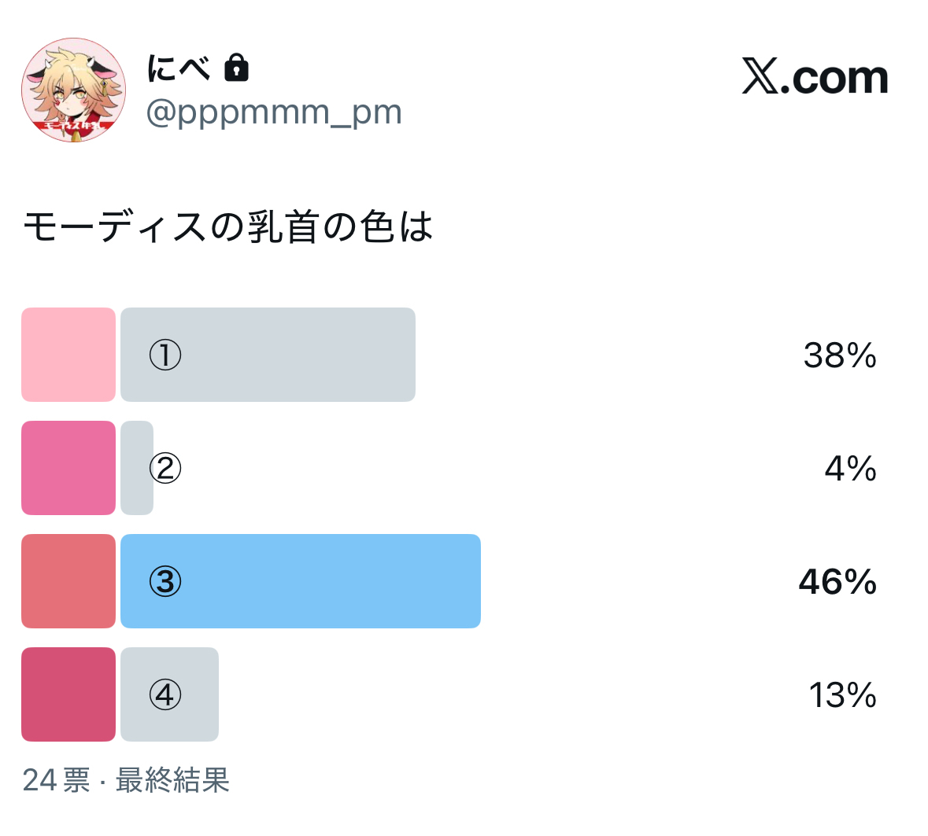Click the にべ profile avatar picture
The height and width of the screenshot is (836, 928).
click(73, 90)
